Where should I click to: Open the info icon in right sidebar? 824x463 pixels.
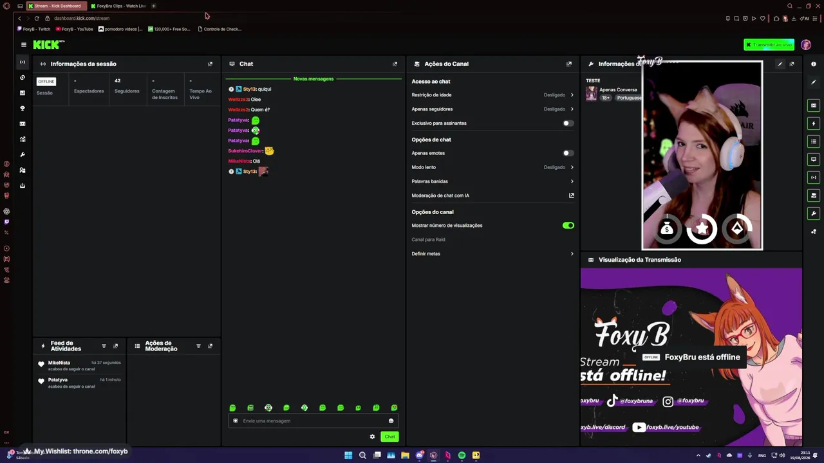click(x=814, y=64)
